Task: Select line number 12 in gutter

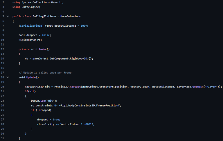Action: pyautogui.click(x=2, y=49)
